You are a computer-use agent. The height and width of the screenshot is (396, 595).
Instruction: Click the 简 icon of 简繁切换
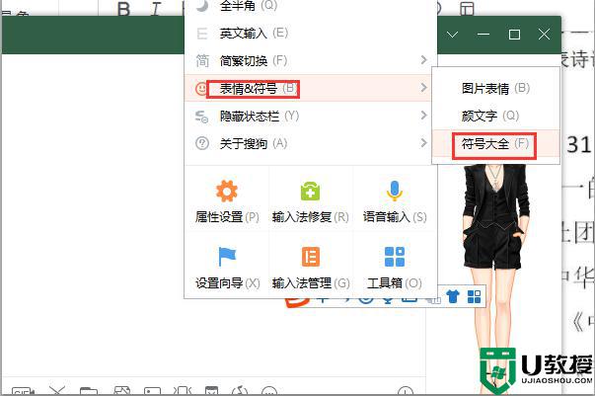click(202, 60)
